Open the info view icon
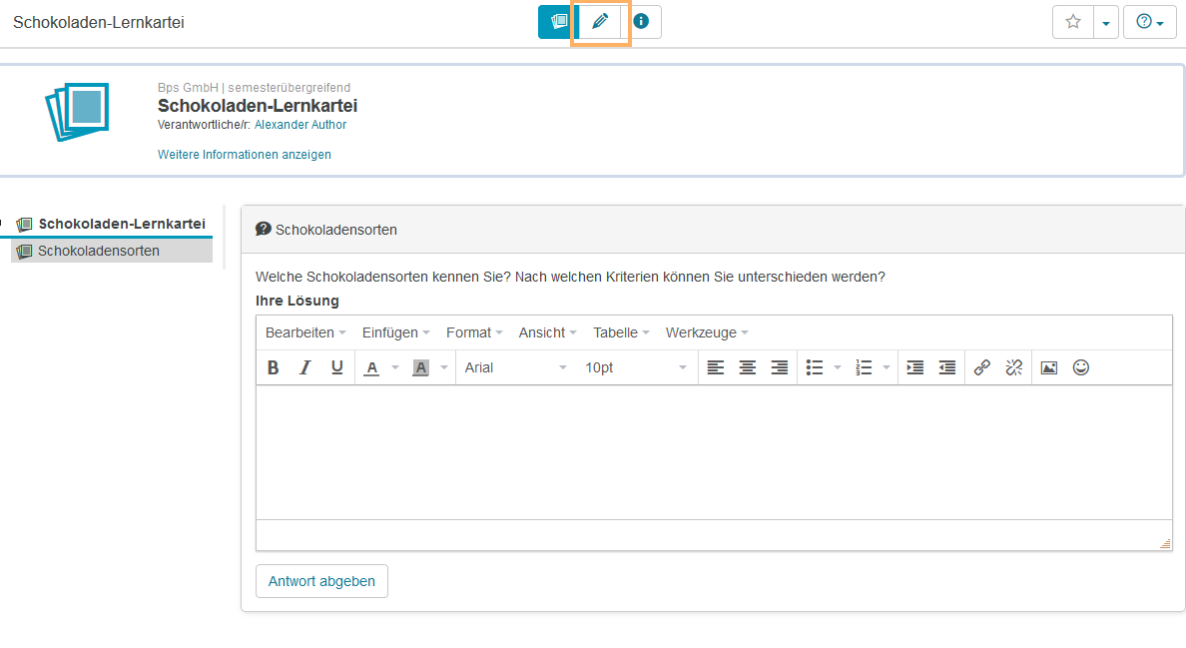 point(641,21)
